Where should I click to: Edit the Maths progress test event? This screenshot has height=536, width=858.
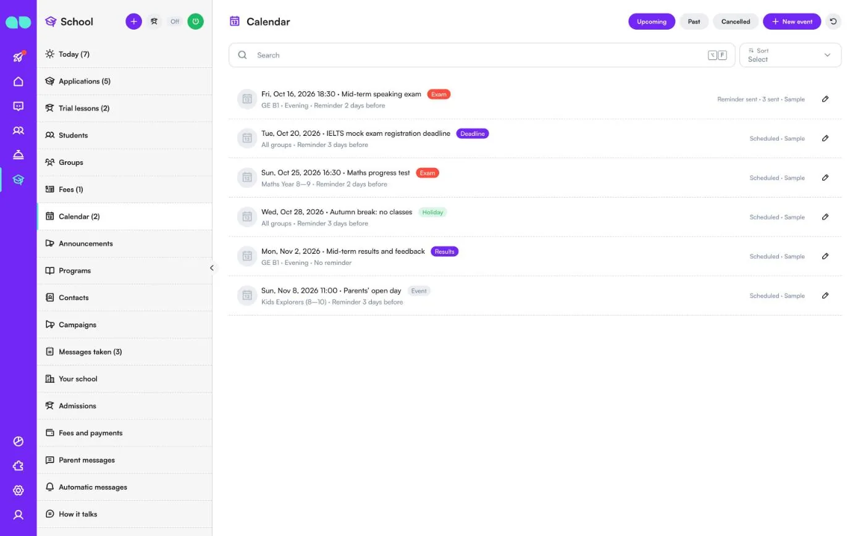pos(825,178)
